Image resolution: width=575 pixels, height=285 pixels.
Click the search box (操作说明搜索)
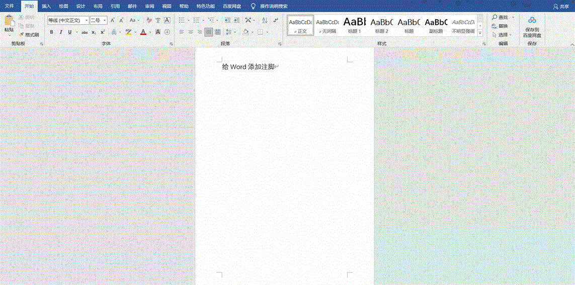click(274, 7)
